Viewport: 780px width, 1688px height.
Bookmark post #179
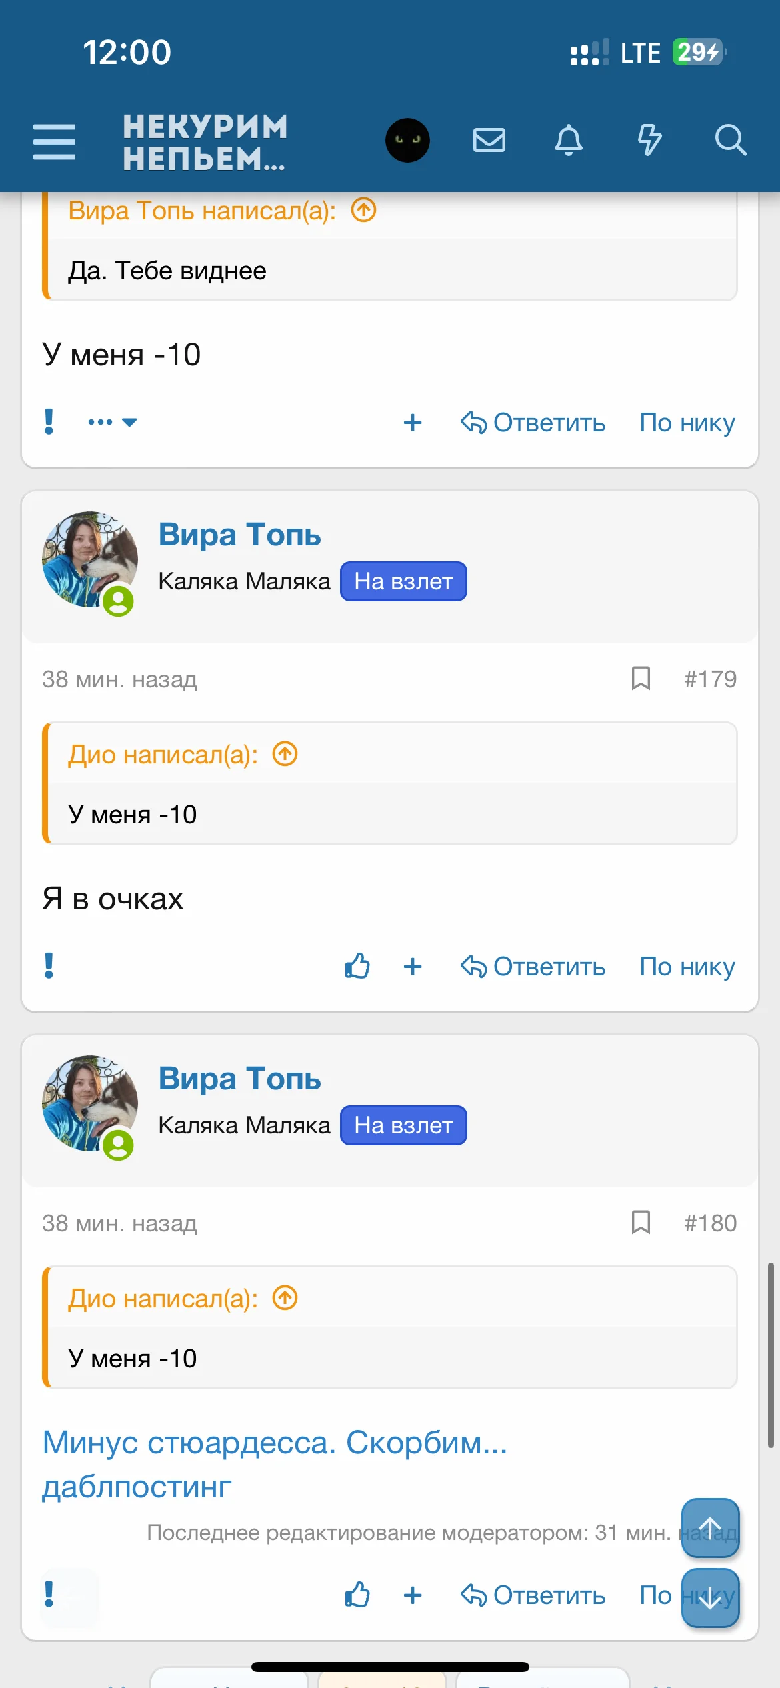(641, 679)
